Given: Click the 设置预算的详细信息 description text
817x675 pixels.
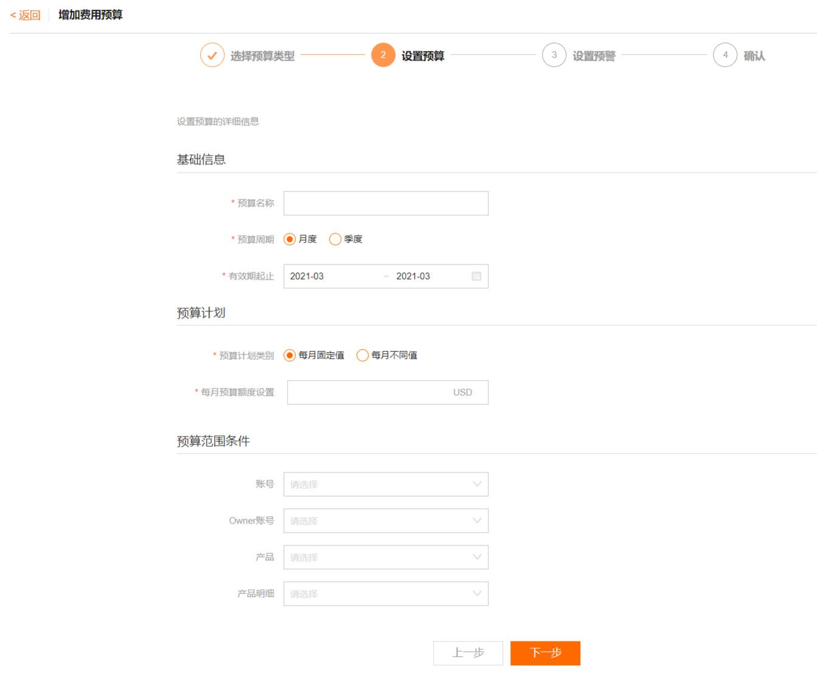Looking at the screenshot, I should click(x=218, y=122).
